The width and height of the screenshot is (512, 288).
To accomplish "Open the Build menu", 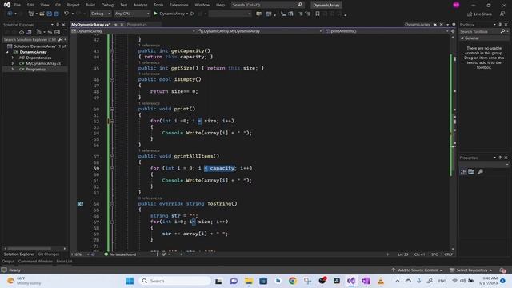I will [90, 5].
